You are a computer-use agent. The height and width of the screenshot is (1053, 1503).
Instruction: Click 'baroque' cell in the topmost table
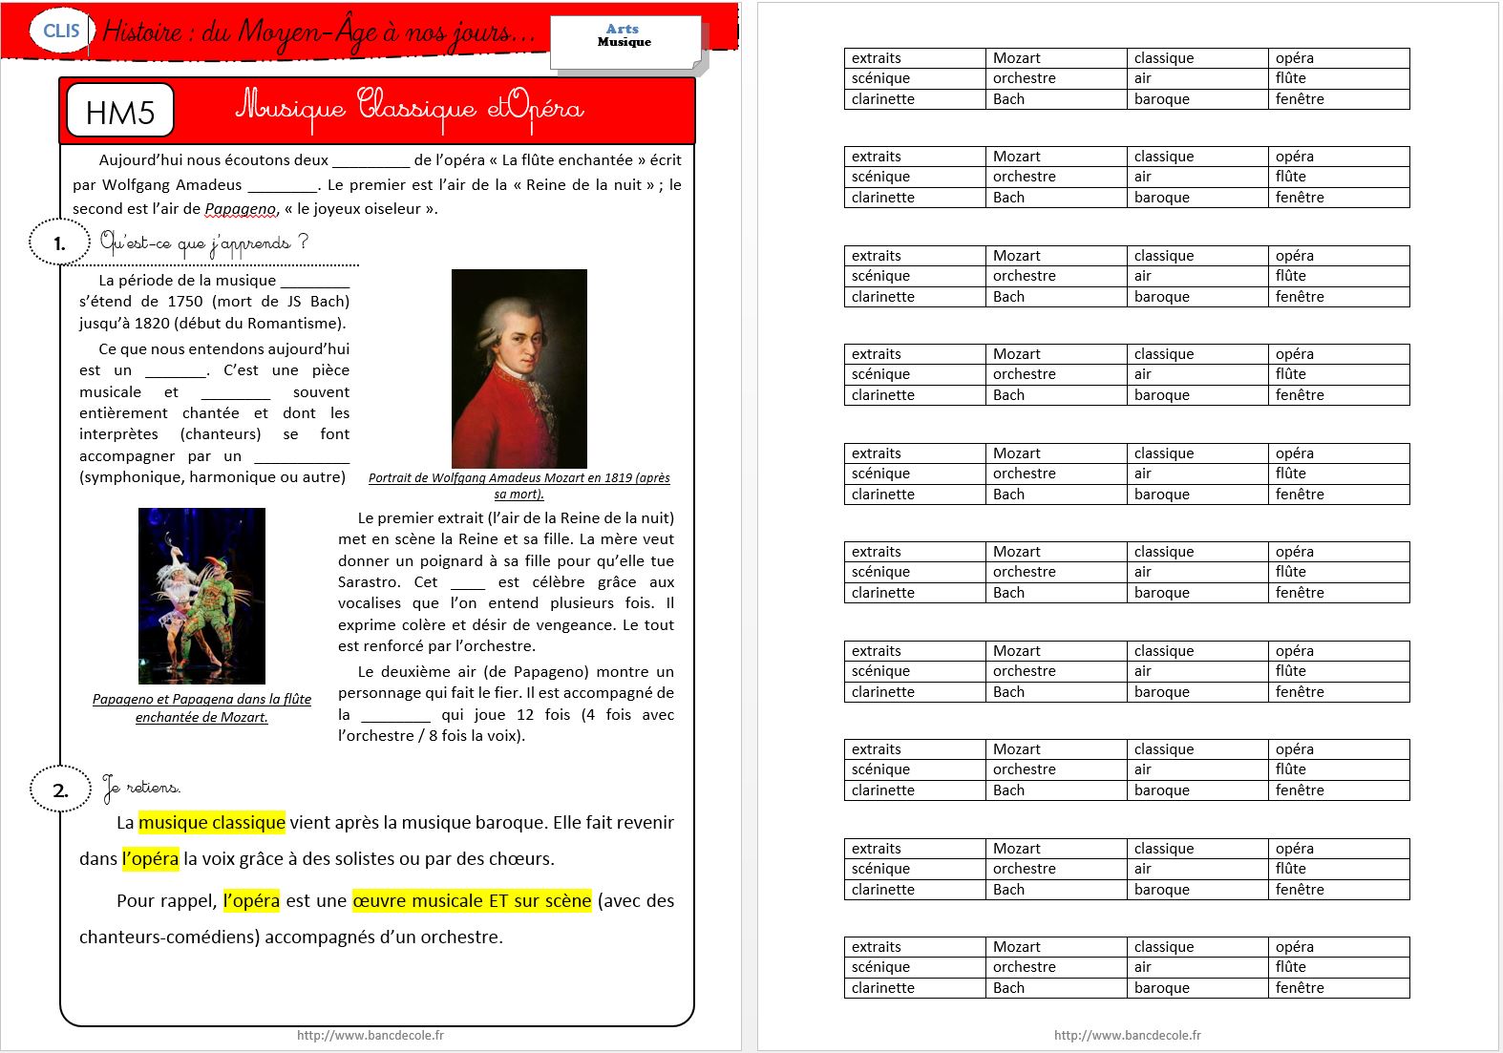(x=1197, y=99)
